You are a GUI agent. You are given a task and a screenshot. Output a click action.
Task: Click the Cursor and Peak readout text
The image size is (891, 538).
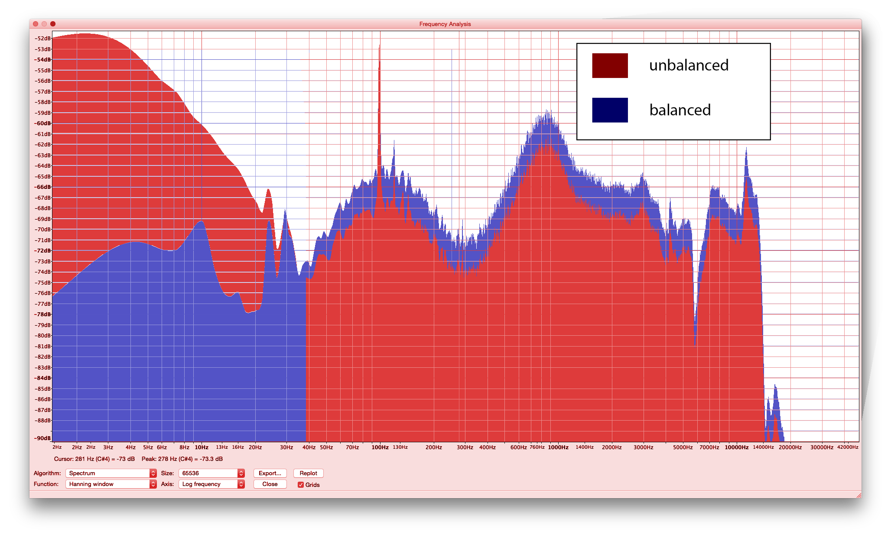point(138,459)
